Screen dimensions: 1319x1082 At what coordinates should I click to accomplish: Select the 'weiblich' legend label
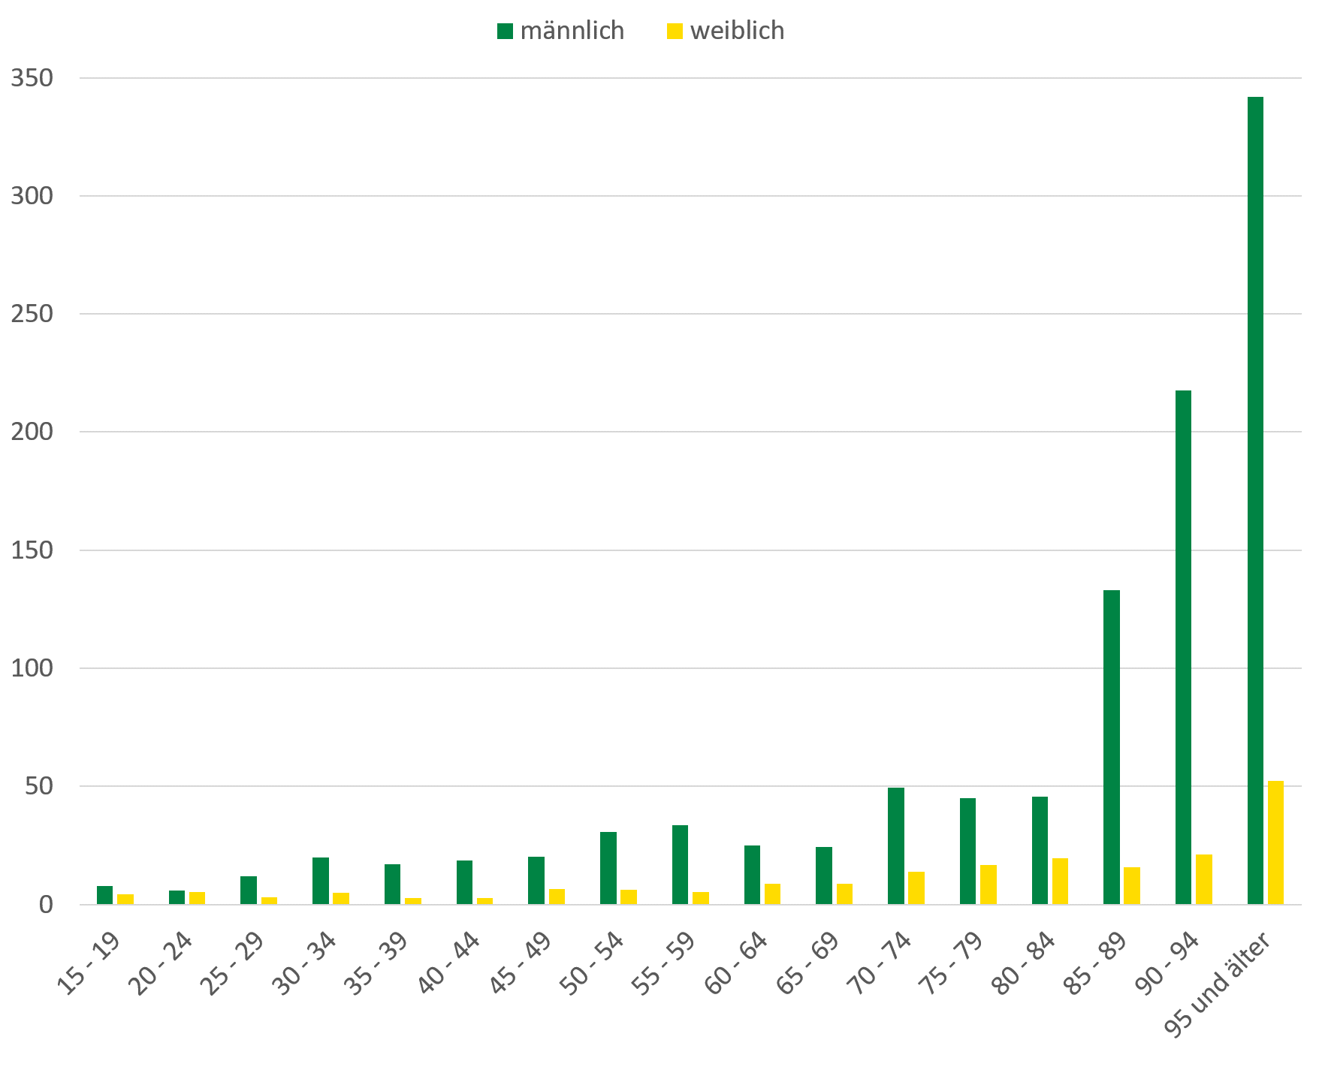tap(738, 31)
